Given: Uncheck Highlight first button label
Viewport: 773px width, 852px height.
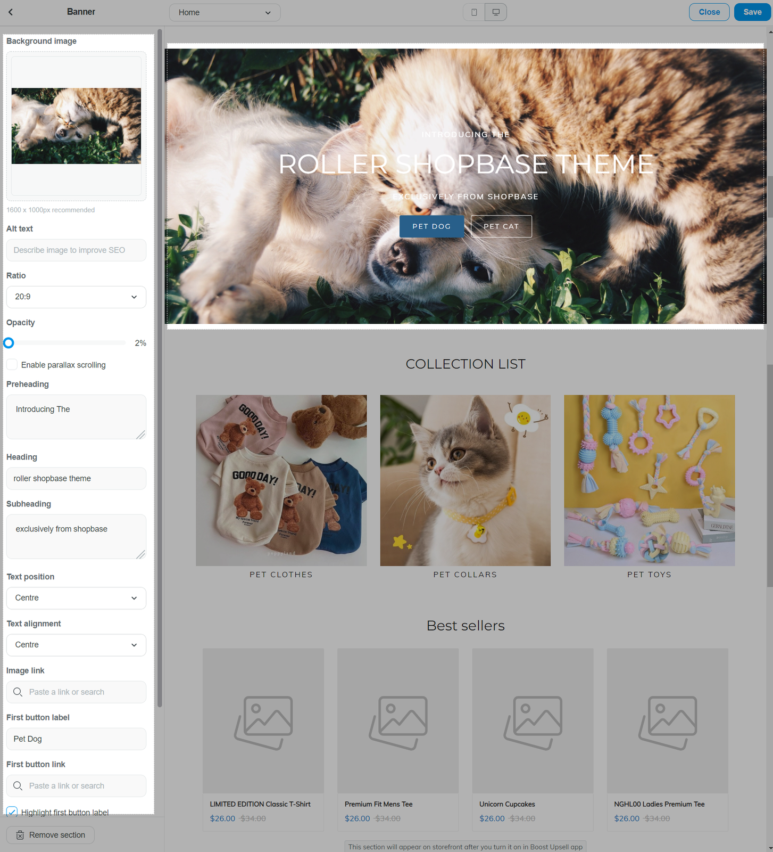Looking at the screenshot, I should 12,812.
